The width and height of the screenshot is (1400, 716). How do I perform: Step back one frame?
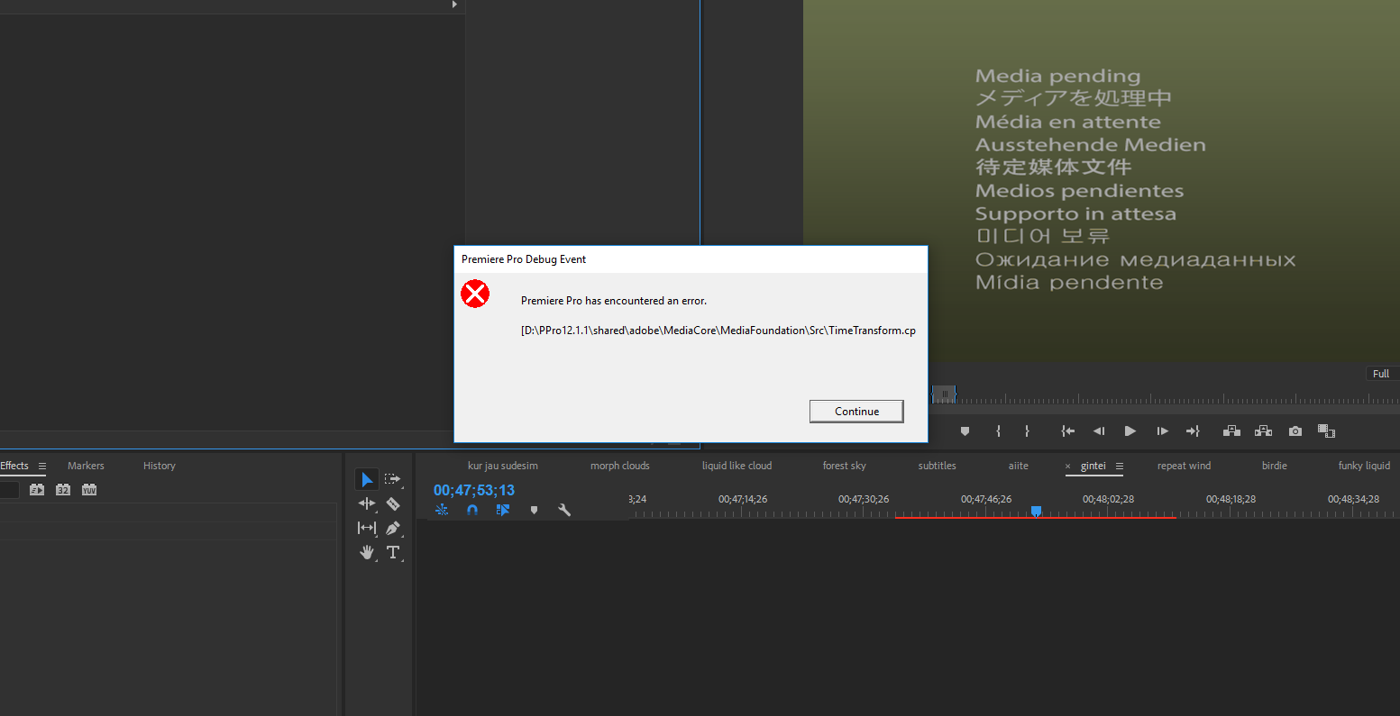(1099, 431)
